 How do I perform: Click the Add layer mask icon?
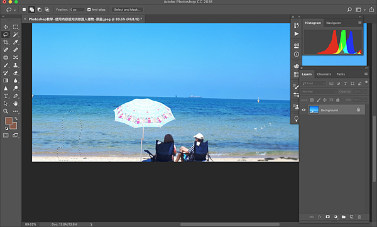[327, 217]
